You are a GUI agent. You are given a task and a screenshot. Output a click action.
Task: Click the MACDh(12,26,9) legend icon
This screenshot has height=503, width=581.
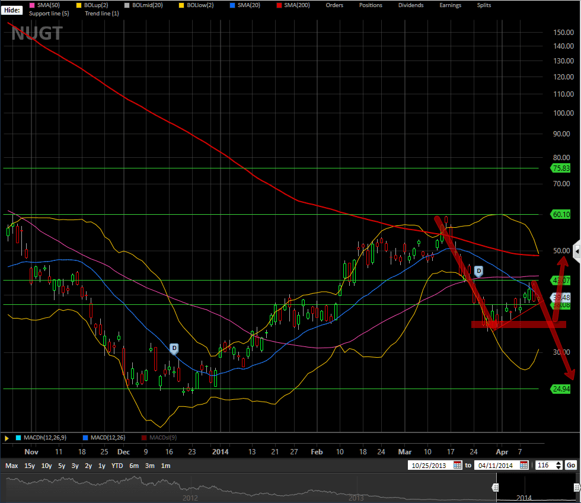click(18, 438)
